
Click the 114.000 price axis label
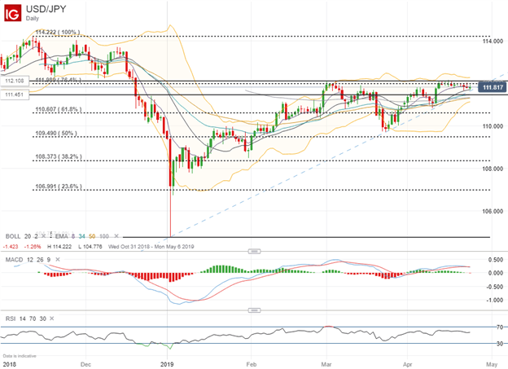493,42
